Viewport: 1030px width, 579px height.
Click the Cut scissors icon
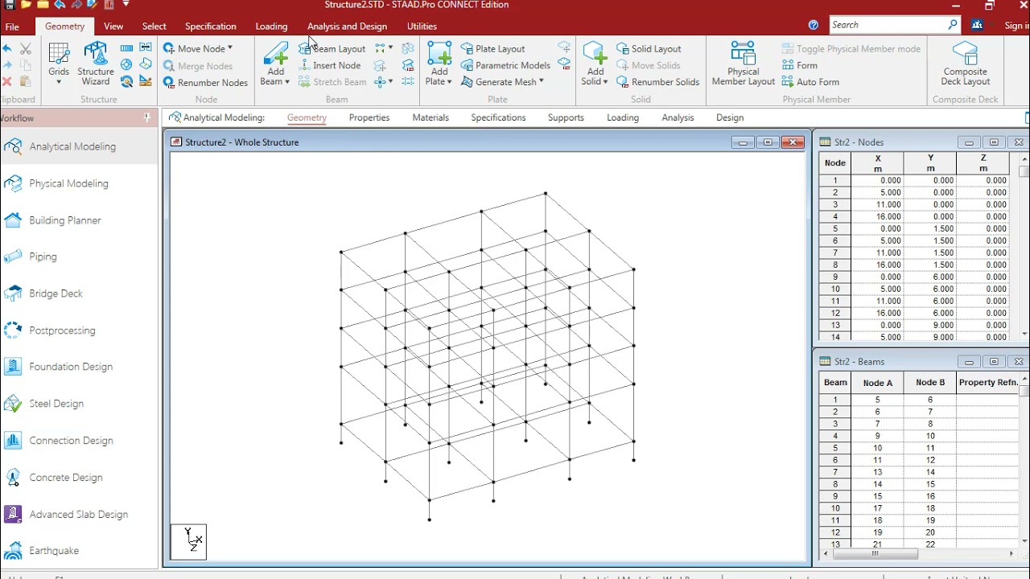point(25,49)
